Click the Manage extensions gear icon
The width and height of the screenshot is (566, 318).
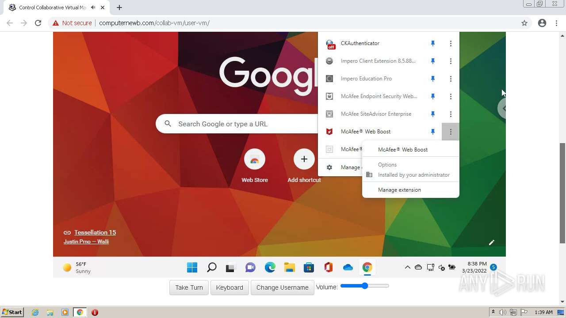pyautogui.click(x=329, y=167)
